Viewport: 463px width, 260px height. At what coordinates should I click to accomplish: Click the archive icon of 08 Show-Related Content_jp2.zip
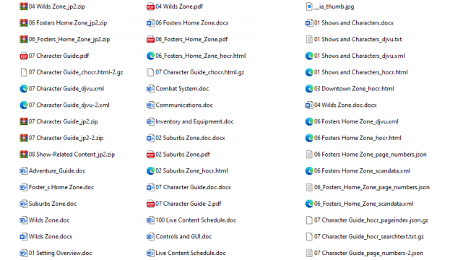coord(24,155)
